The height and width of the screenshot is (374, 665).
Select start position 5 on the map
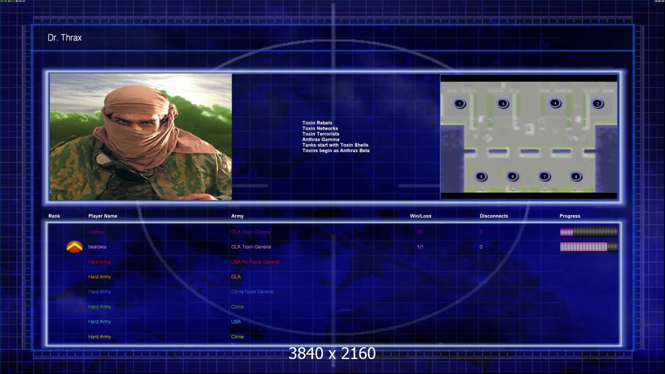pyautogui.click(x=481, y=176)
